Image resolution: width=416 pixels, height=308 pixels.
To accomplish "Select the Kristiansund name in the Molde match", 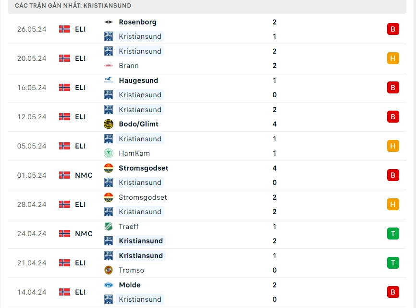I will (140, 299).
